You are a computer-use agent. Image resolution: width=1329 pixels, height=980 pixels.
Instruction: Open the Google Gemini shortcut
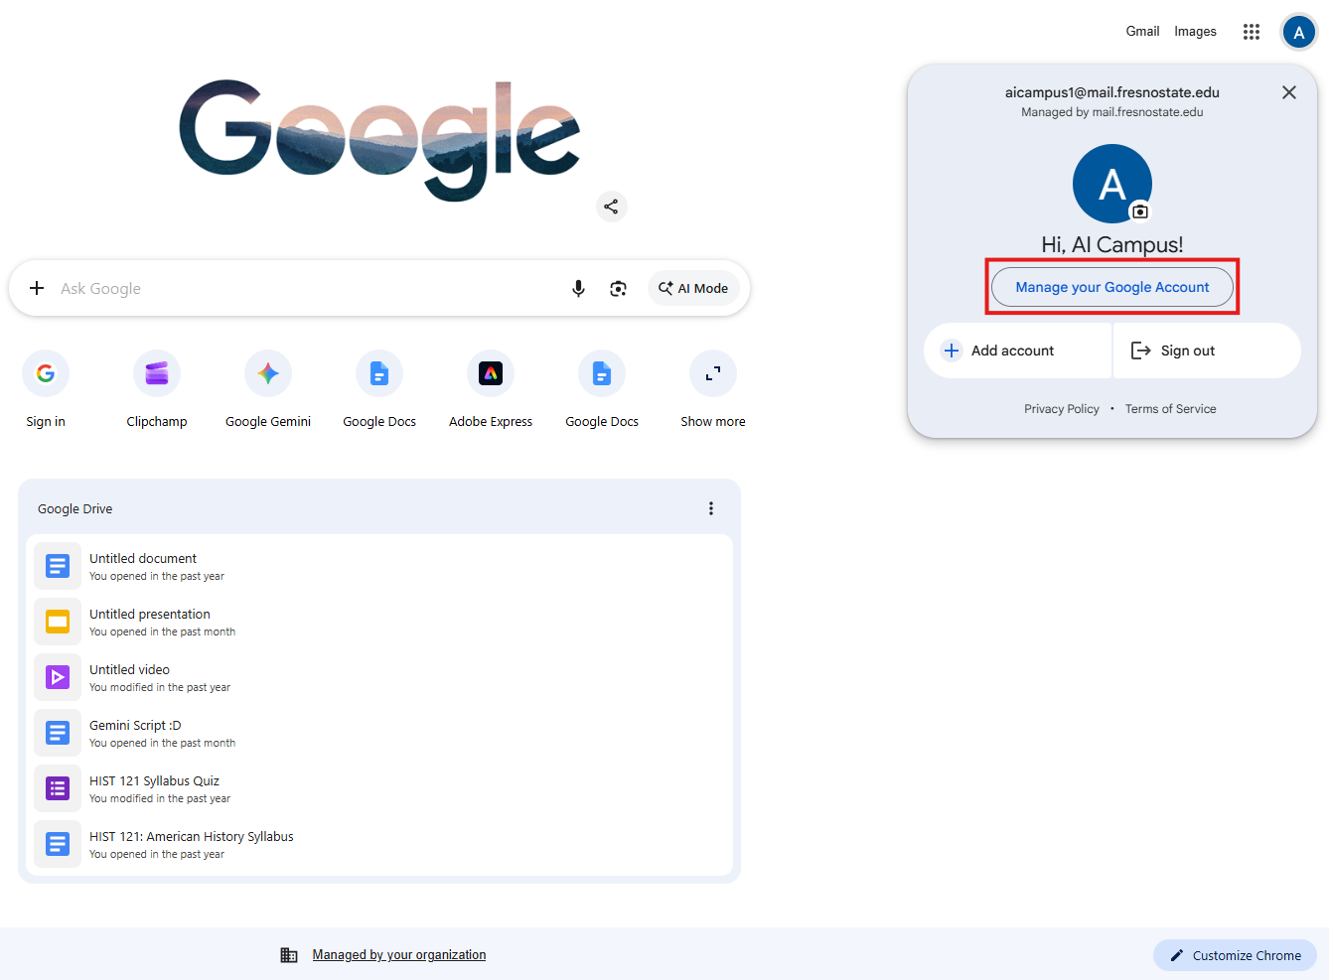(268, 389)
